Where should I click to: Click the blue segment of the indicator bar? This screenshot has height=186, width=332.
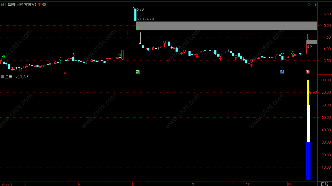[308, 161]
